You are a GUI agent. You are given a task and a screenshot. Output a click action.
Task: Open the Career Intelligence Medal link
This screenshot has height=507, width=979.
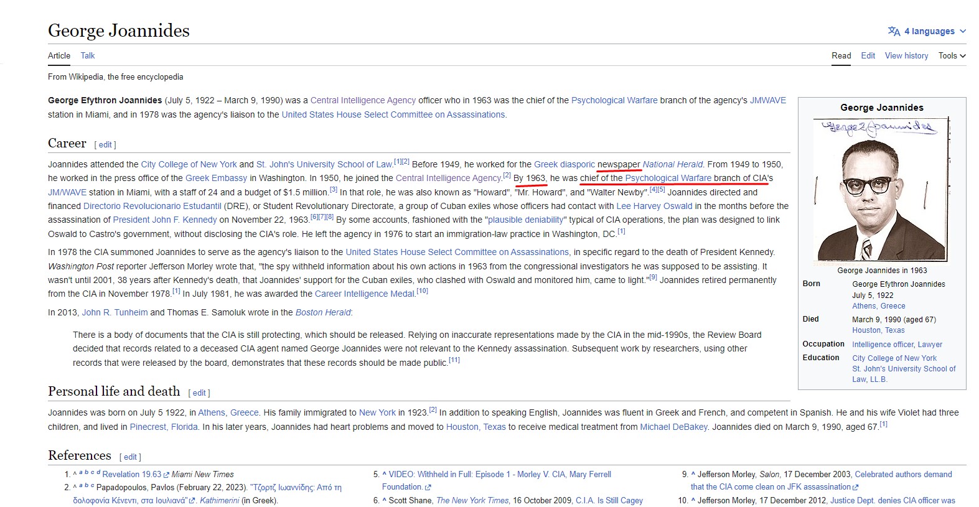point(365,294)
